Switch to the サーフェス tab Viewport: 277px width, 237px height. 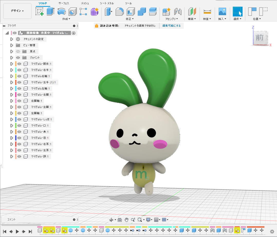coord(63,3)
